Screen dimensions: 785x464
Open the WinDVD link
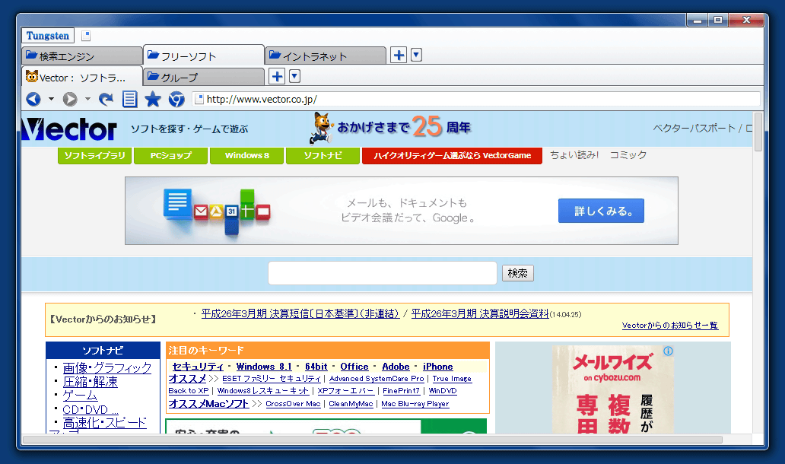tap(443, 391)
